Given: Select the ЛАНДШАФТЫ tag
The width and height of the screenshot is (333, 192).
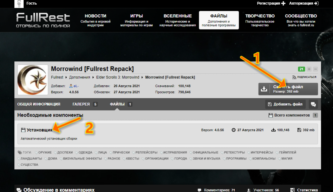Looking at the screenshot, I should coord(31,158).
